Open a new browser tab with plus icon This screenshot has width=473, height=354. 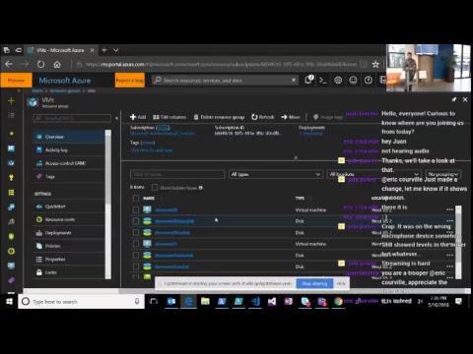[x=104, y=50]
